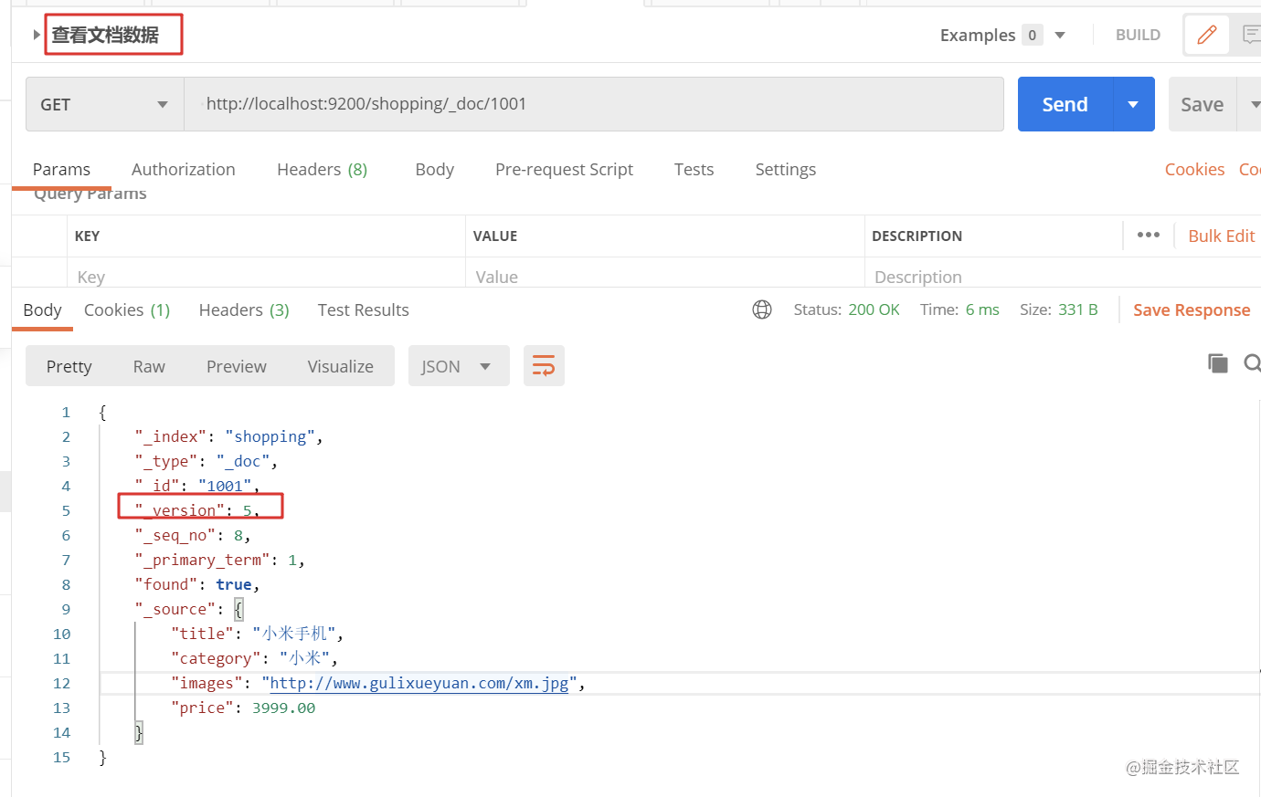This screenshot has height=797, width=1261.
Task: Click the request URL field
Action: click(x=594, y=104)
